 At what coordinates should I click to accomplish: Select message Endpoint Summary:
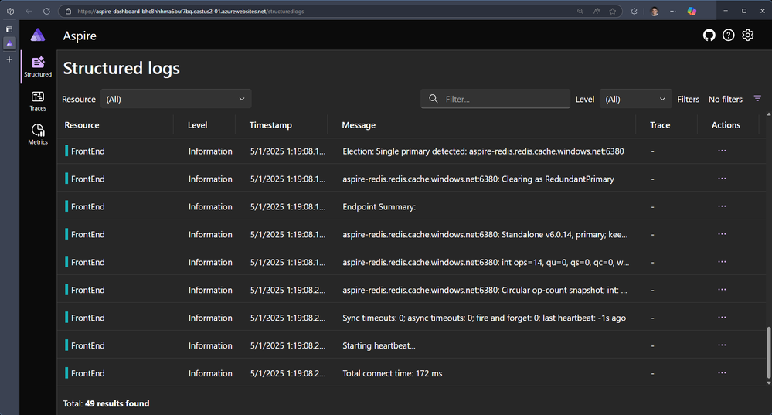[x=379, y=207]
